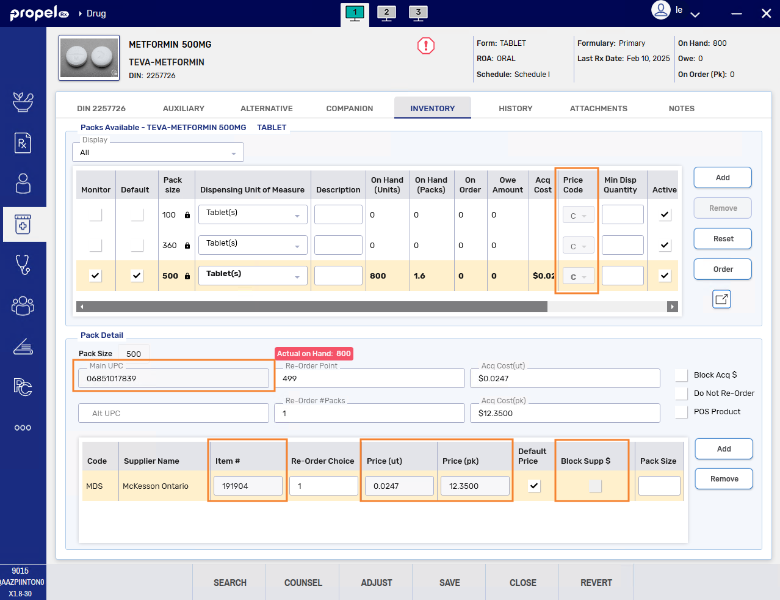Viewport: 780px width, 600px height.
Task: Click the Order button
Action: coord(723,269)
